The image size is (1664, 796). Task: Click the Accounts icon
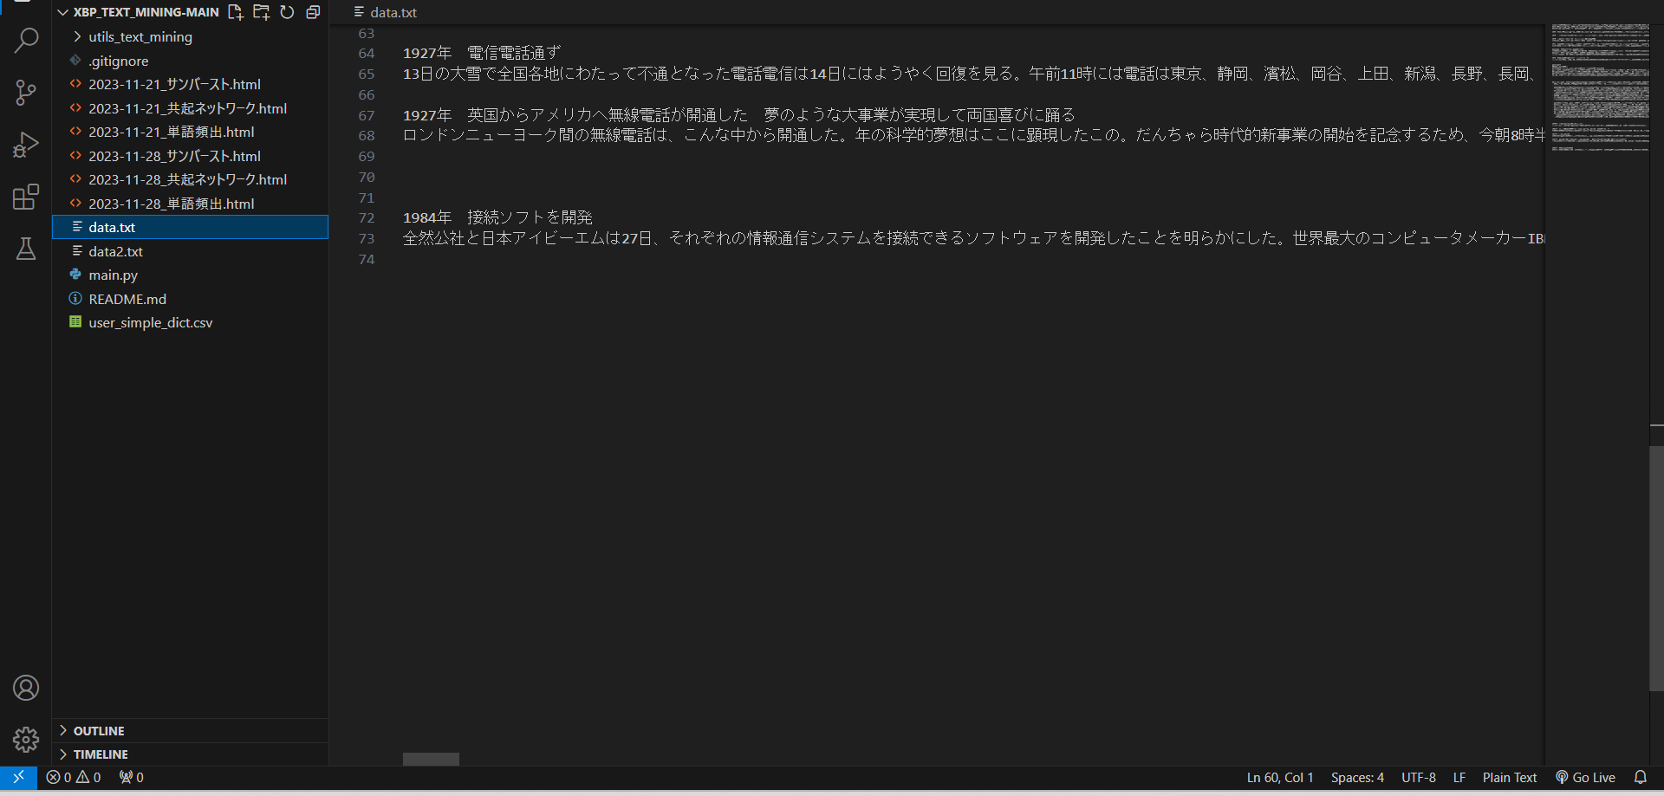pos(26,688)
